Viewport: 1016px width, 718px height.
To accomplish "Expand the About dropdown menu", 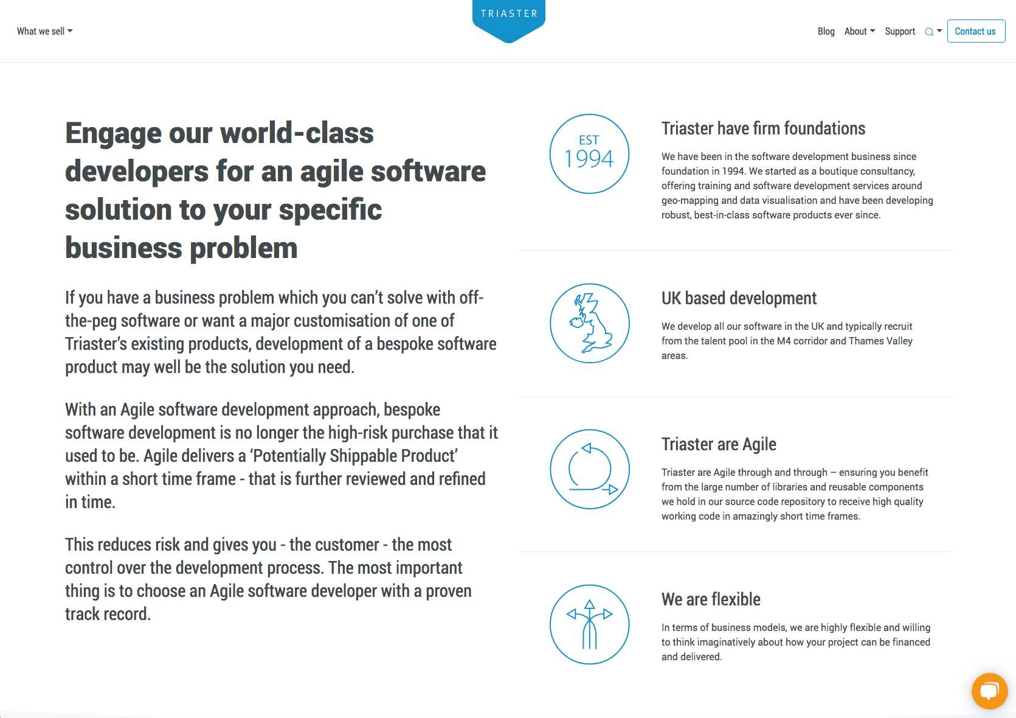I will 859,31.
